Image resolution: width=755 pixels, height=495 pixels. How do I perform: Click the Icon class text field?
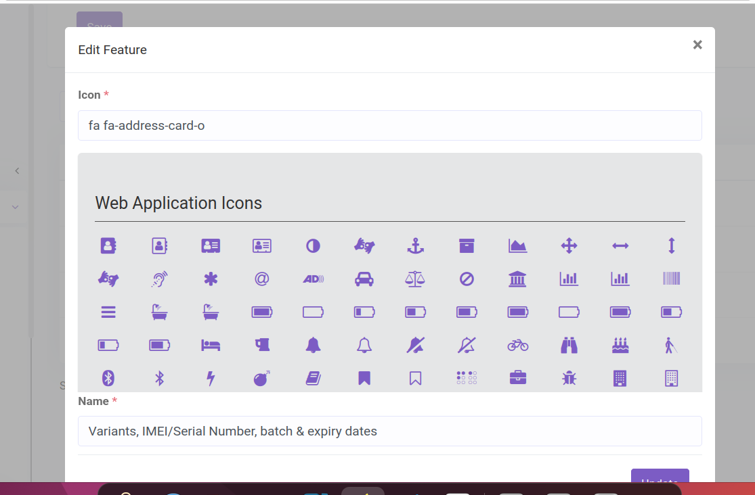click(389, 126)
